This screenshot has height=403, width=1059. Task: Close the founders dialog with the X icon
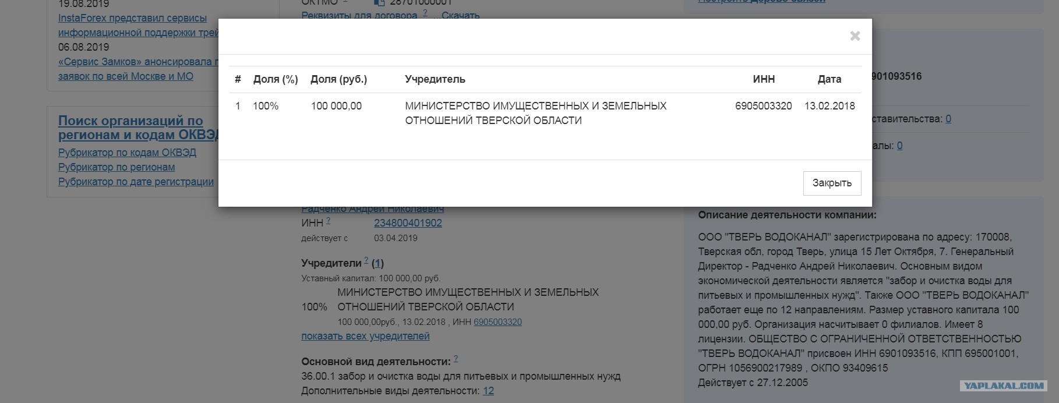coord(855,36)
